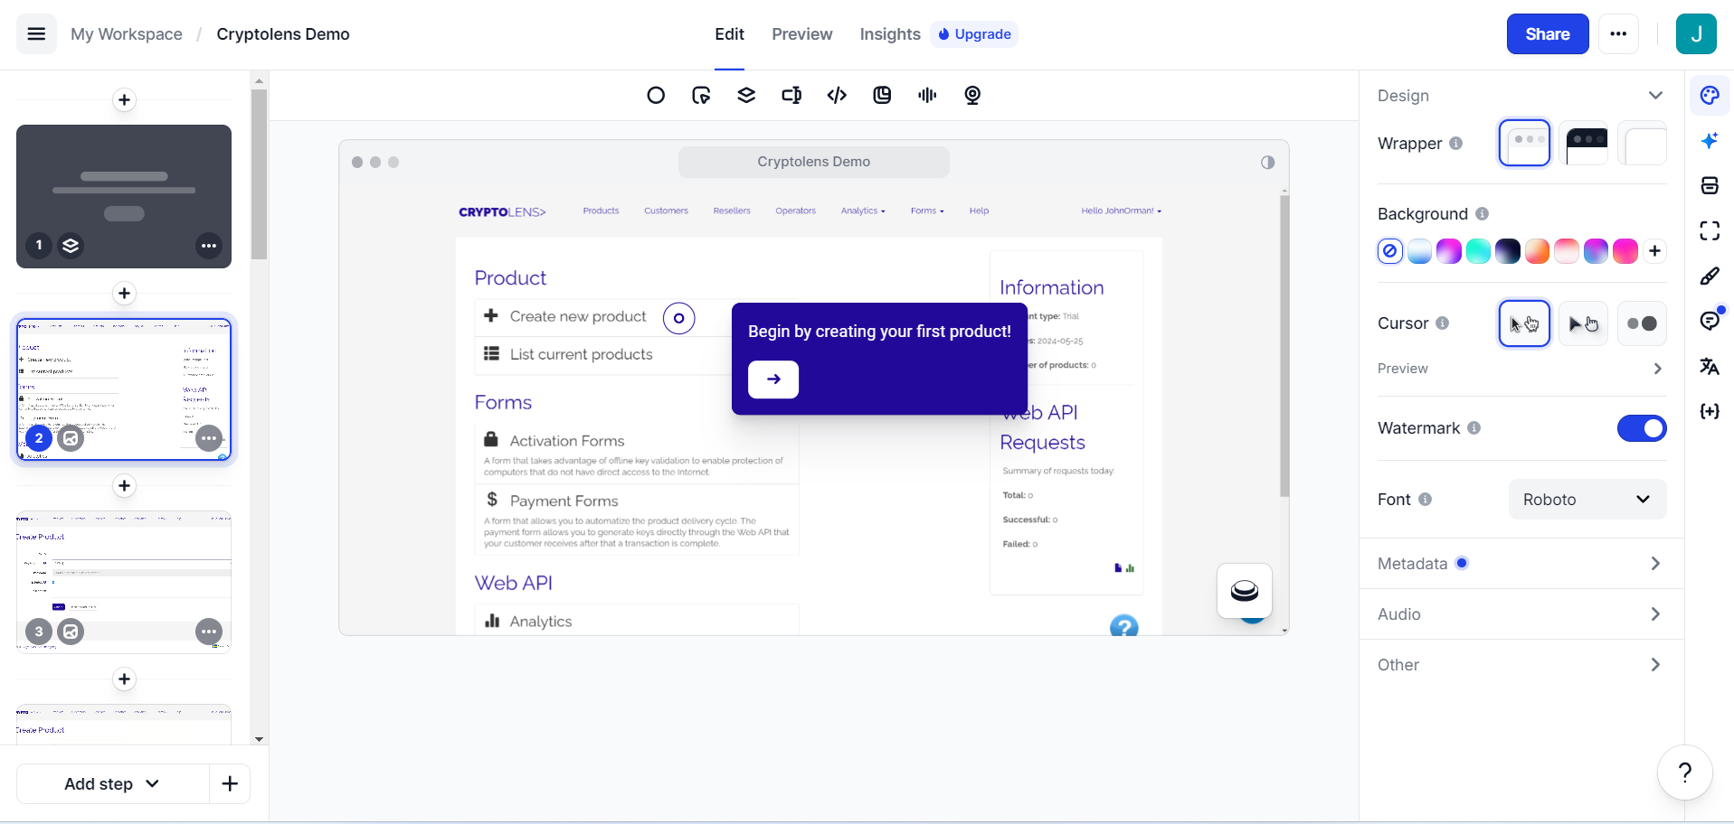This screenshot has height=824, width=1734.
Task: Open step 3 options ellipsis menu
Action: point(209,632)
